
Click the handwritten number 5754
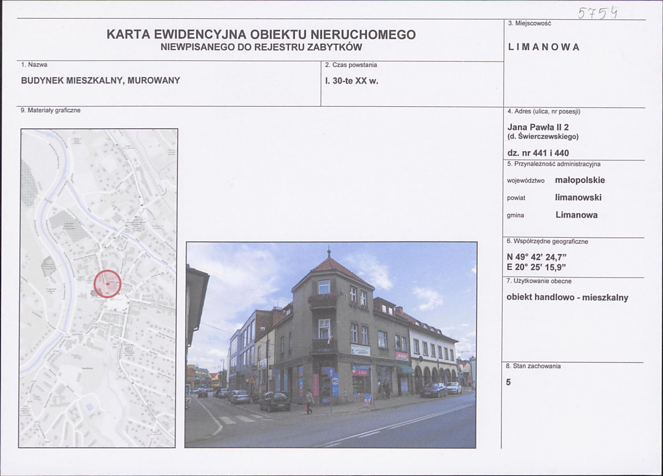pyautogui.click(x=598, y=13)
